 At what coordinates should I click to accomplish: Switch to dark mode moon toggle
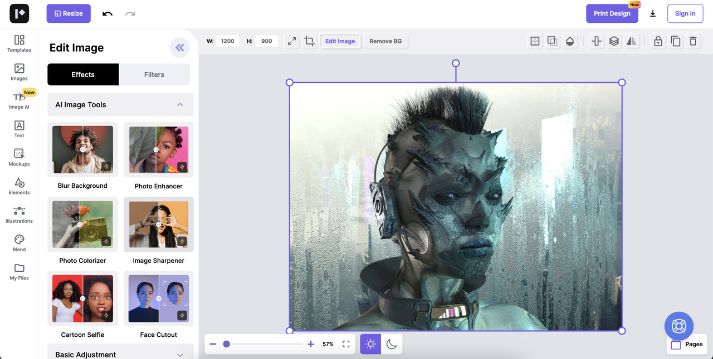pyautogui.click(x=392, y=344)
